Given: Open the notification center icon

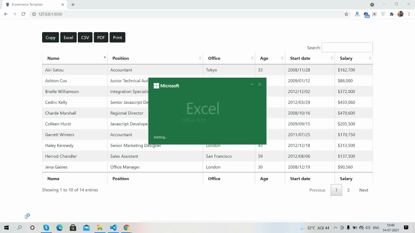Looking at the screenshot, I should (x=406, y=227).
